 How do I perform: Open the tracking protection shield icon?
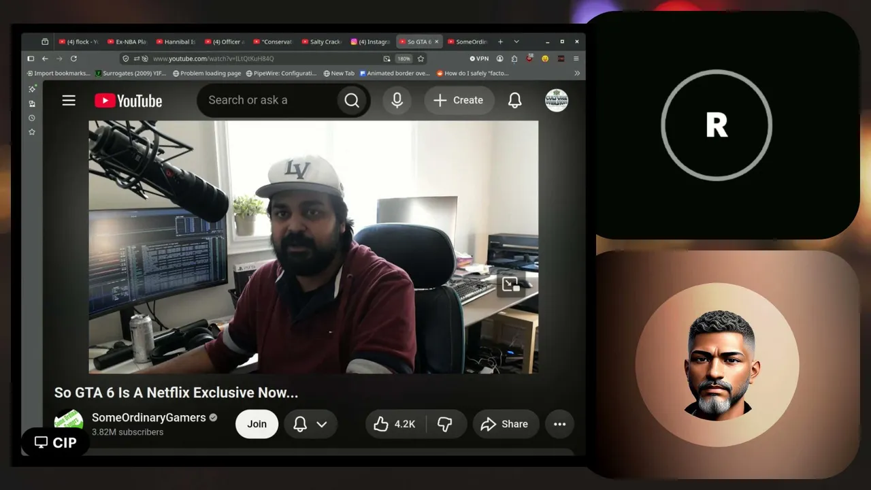126,59
